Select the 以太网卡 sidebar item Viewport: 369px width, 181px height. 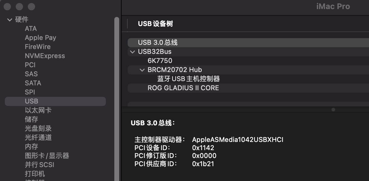pos(38,110)
